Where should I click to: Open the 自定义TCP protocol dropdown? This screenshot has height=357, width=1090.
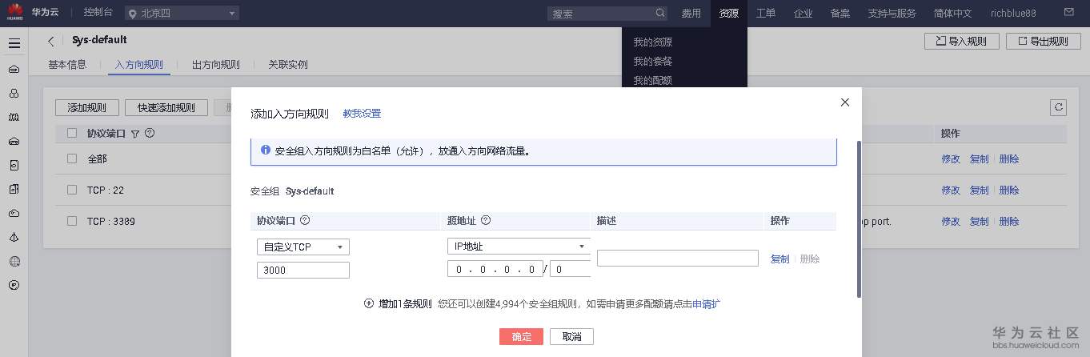tap(303, 247)
